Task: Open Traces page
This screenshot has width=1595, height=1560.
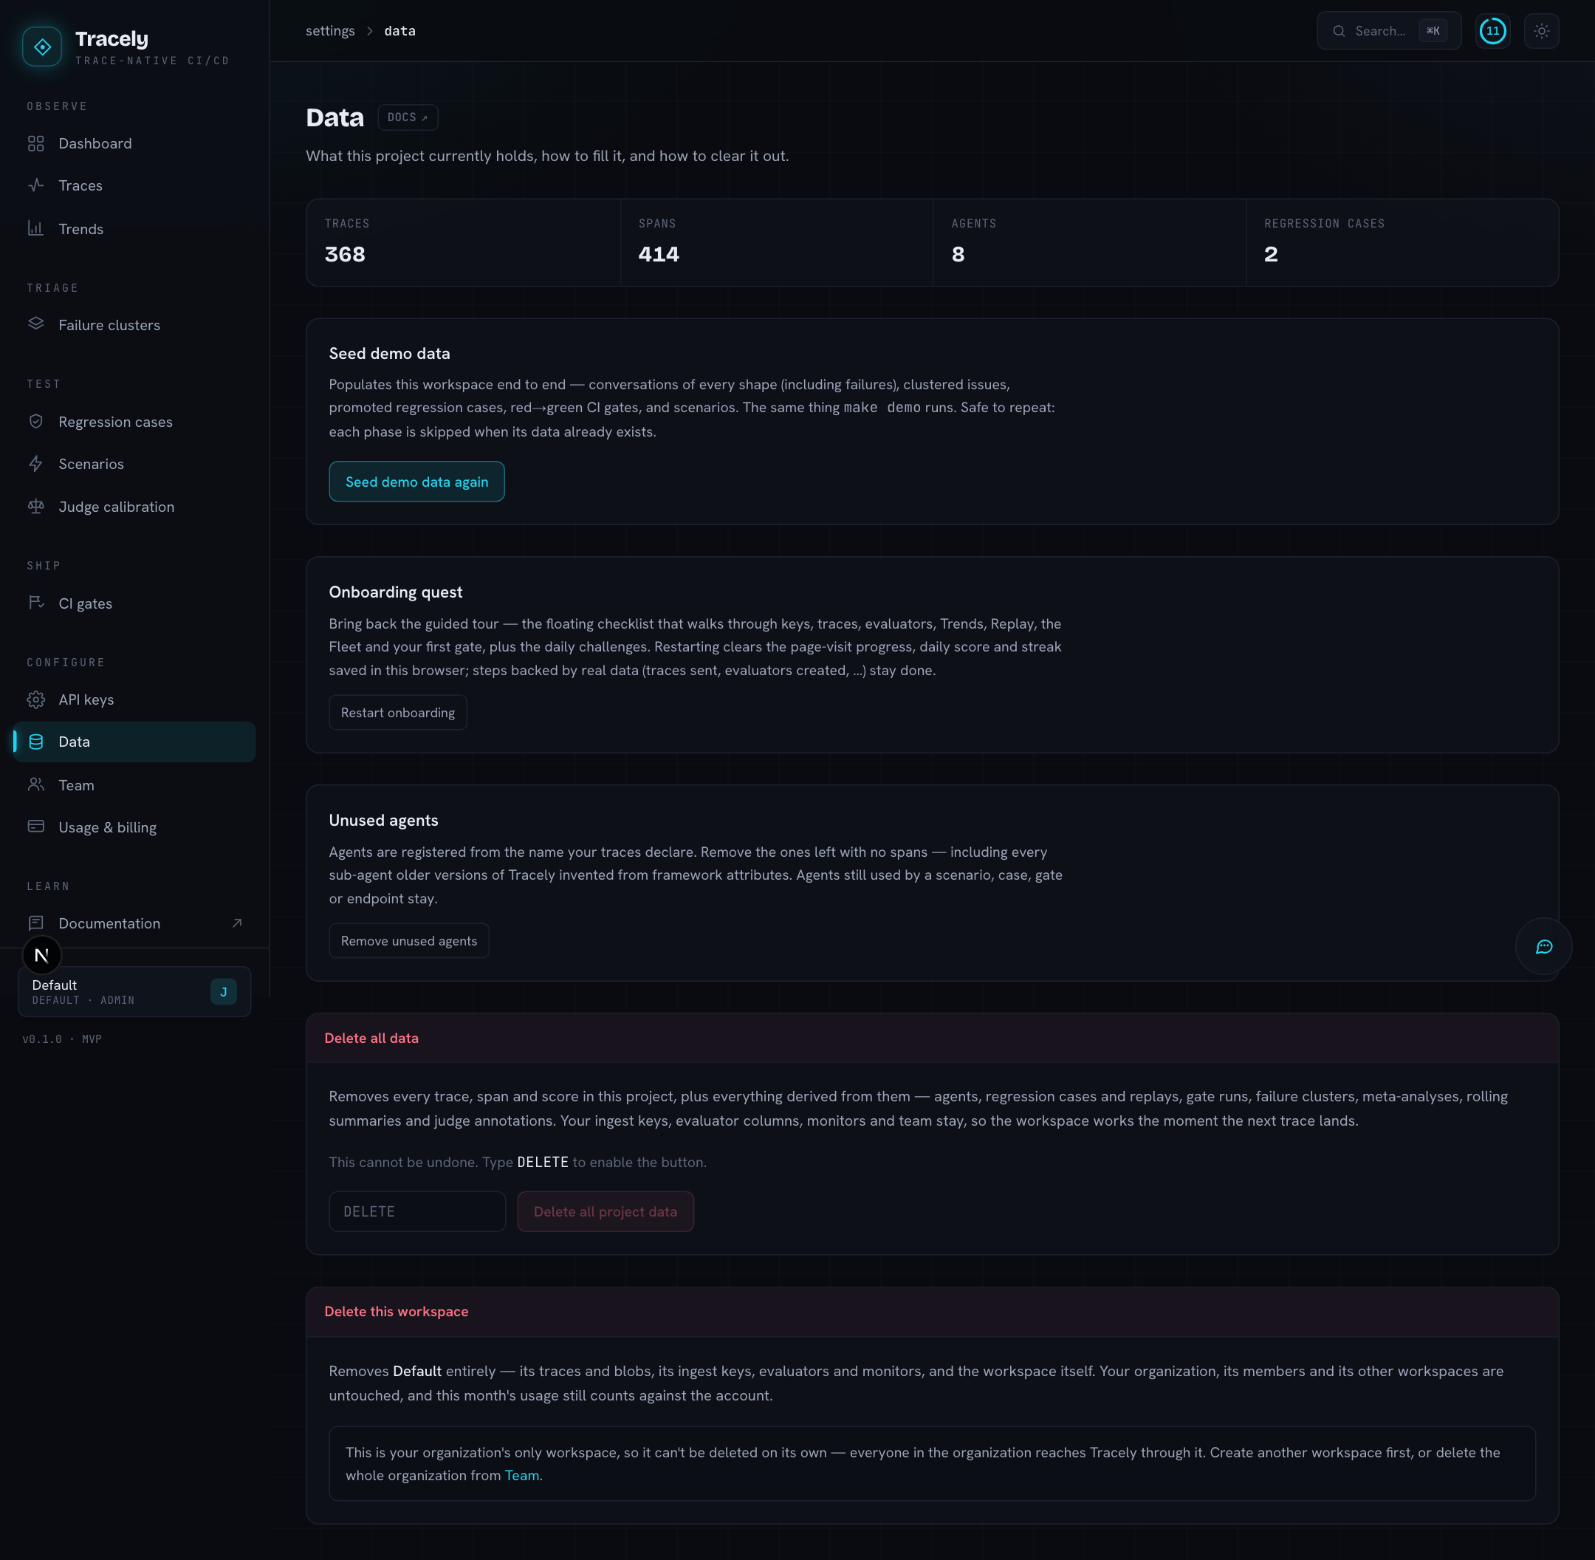Action: click(x=134, y=185)
